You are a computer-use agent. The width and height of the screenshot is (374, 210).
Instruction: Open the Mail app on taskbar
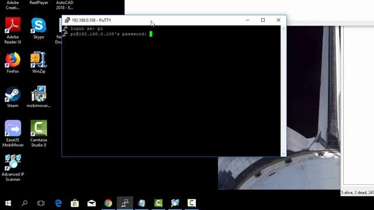coord(91,203)
